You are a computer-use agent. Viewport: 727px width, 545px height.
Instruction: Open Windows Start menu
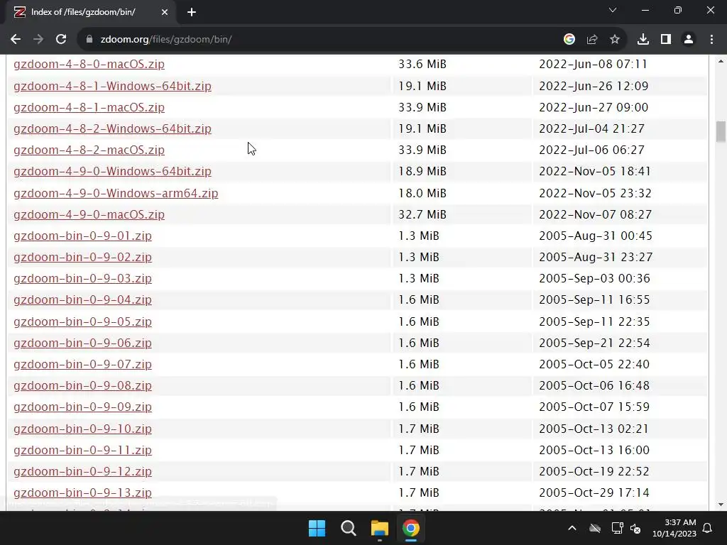(x=317, y=528)
